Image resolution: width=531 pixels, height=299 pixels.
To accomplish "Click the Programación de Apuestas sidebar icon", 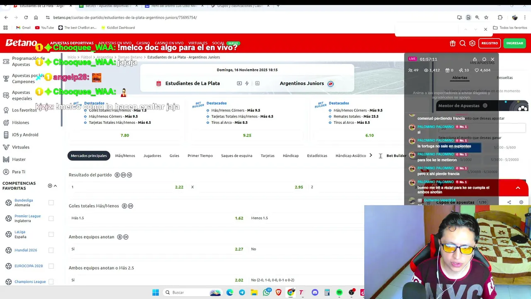I will (6, 61).
